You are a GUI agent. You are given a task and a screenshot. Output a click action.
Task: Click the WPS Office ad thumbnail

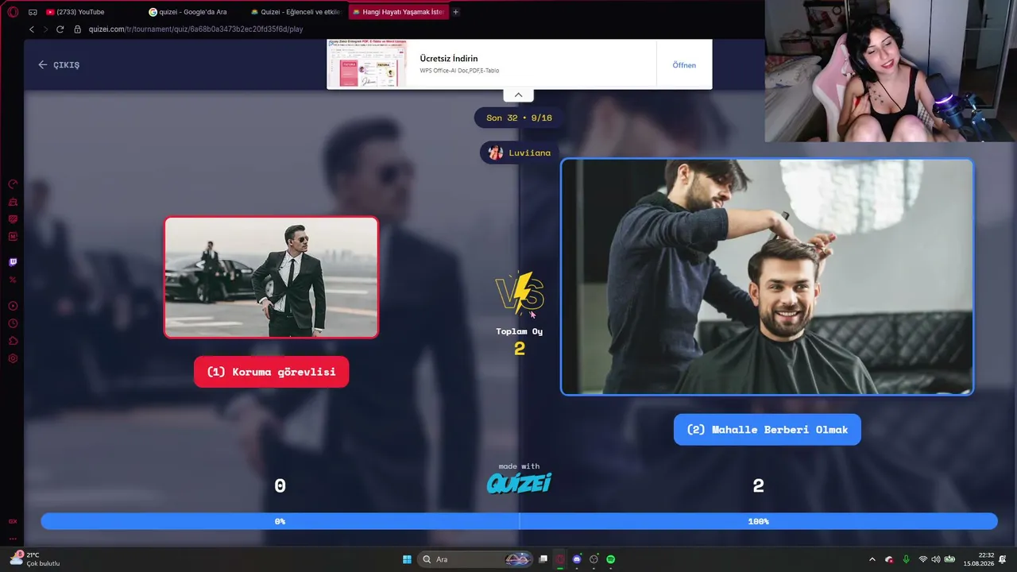coord(366,64)
